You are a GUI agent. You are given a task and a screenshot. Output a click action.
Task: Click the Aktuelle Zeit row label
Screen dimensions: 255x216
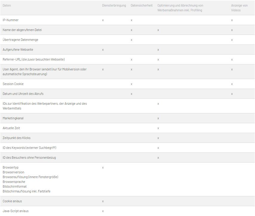[x=11, y=128]
